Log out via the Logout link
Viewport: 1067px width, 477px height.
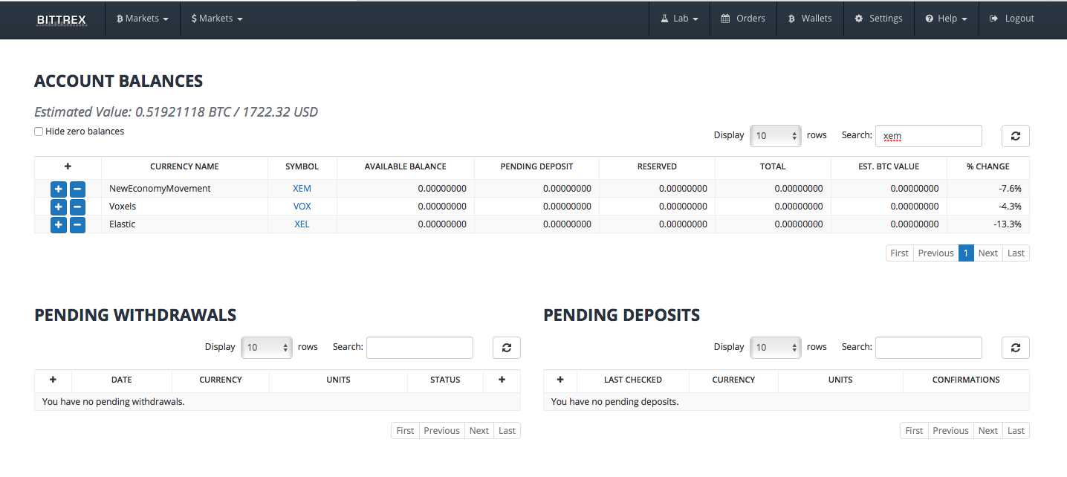pyautogui.click(x=1012, y=19)
